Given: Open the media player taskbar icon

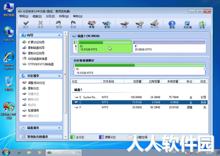Looking at the screenshot, I should [40, 152].
